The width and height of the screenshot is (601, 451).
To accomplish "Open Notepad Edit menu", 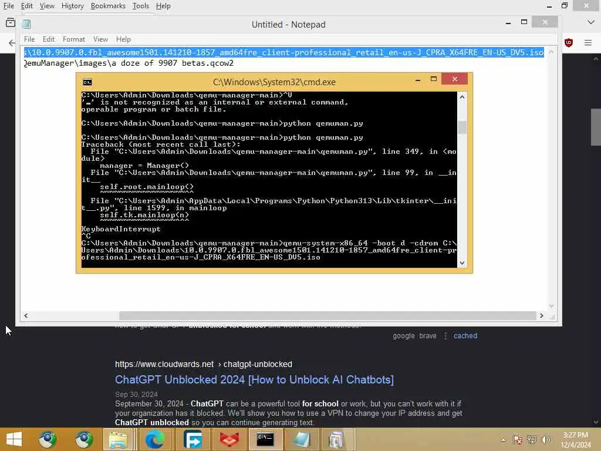I will click(49, 39).
